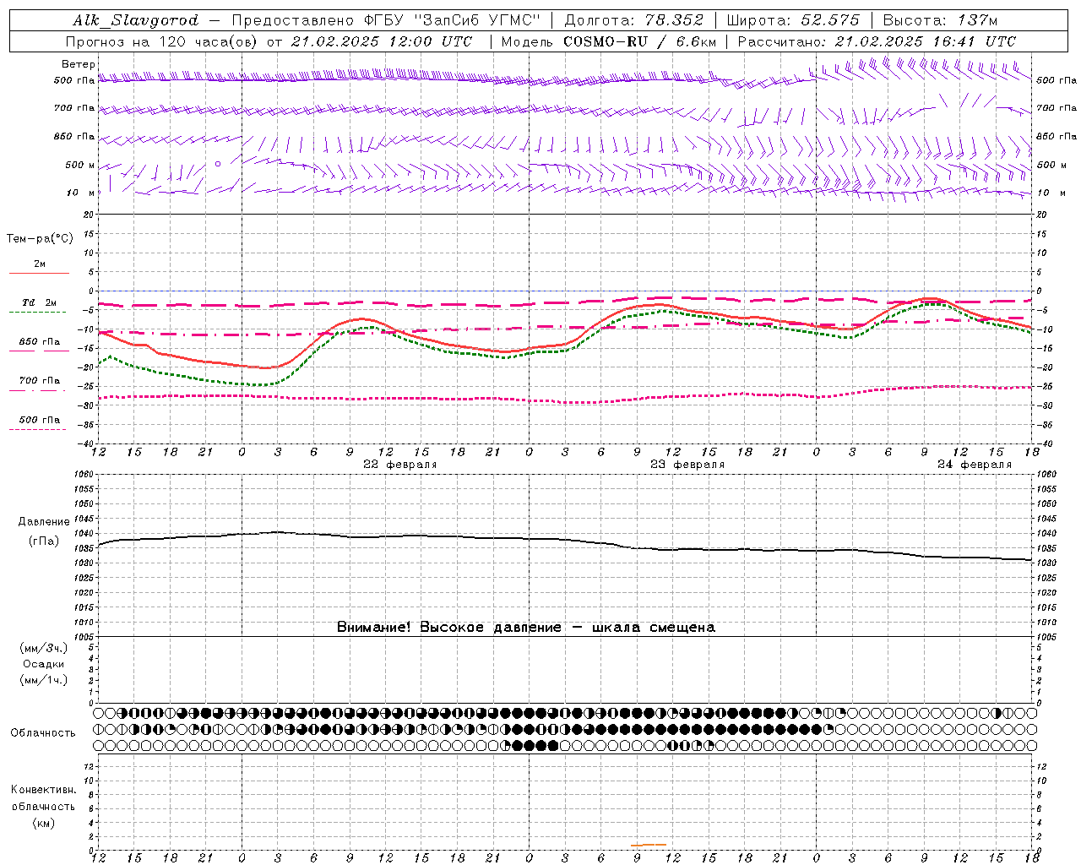The image size is (1081, 865).
Task: Click the solid line sample under the 2м legend
Action: coord(39,274)
